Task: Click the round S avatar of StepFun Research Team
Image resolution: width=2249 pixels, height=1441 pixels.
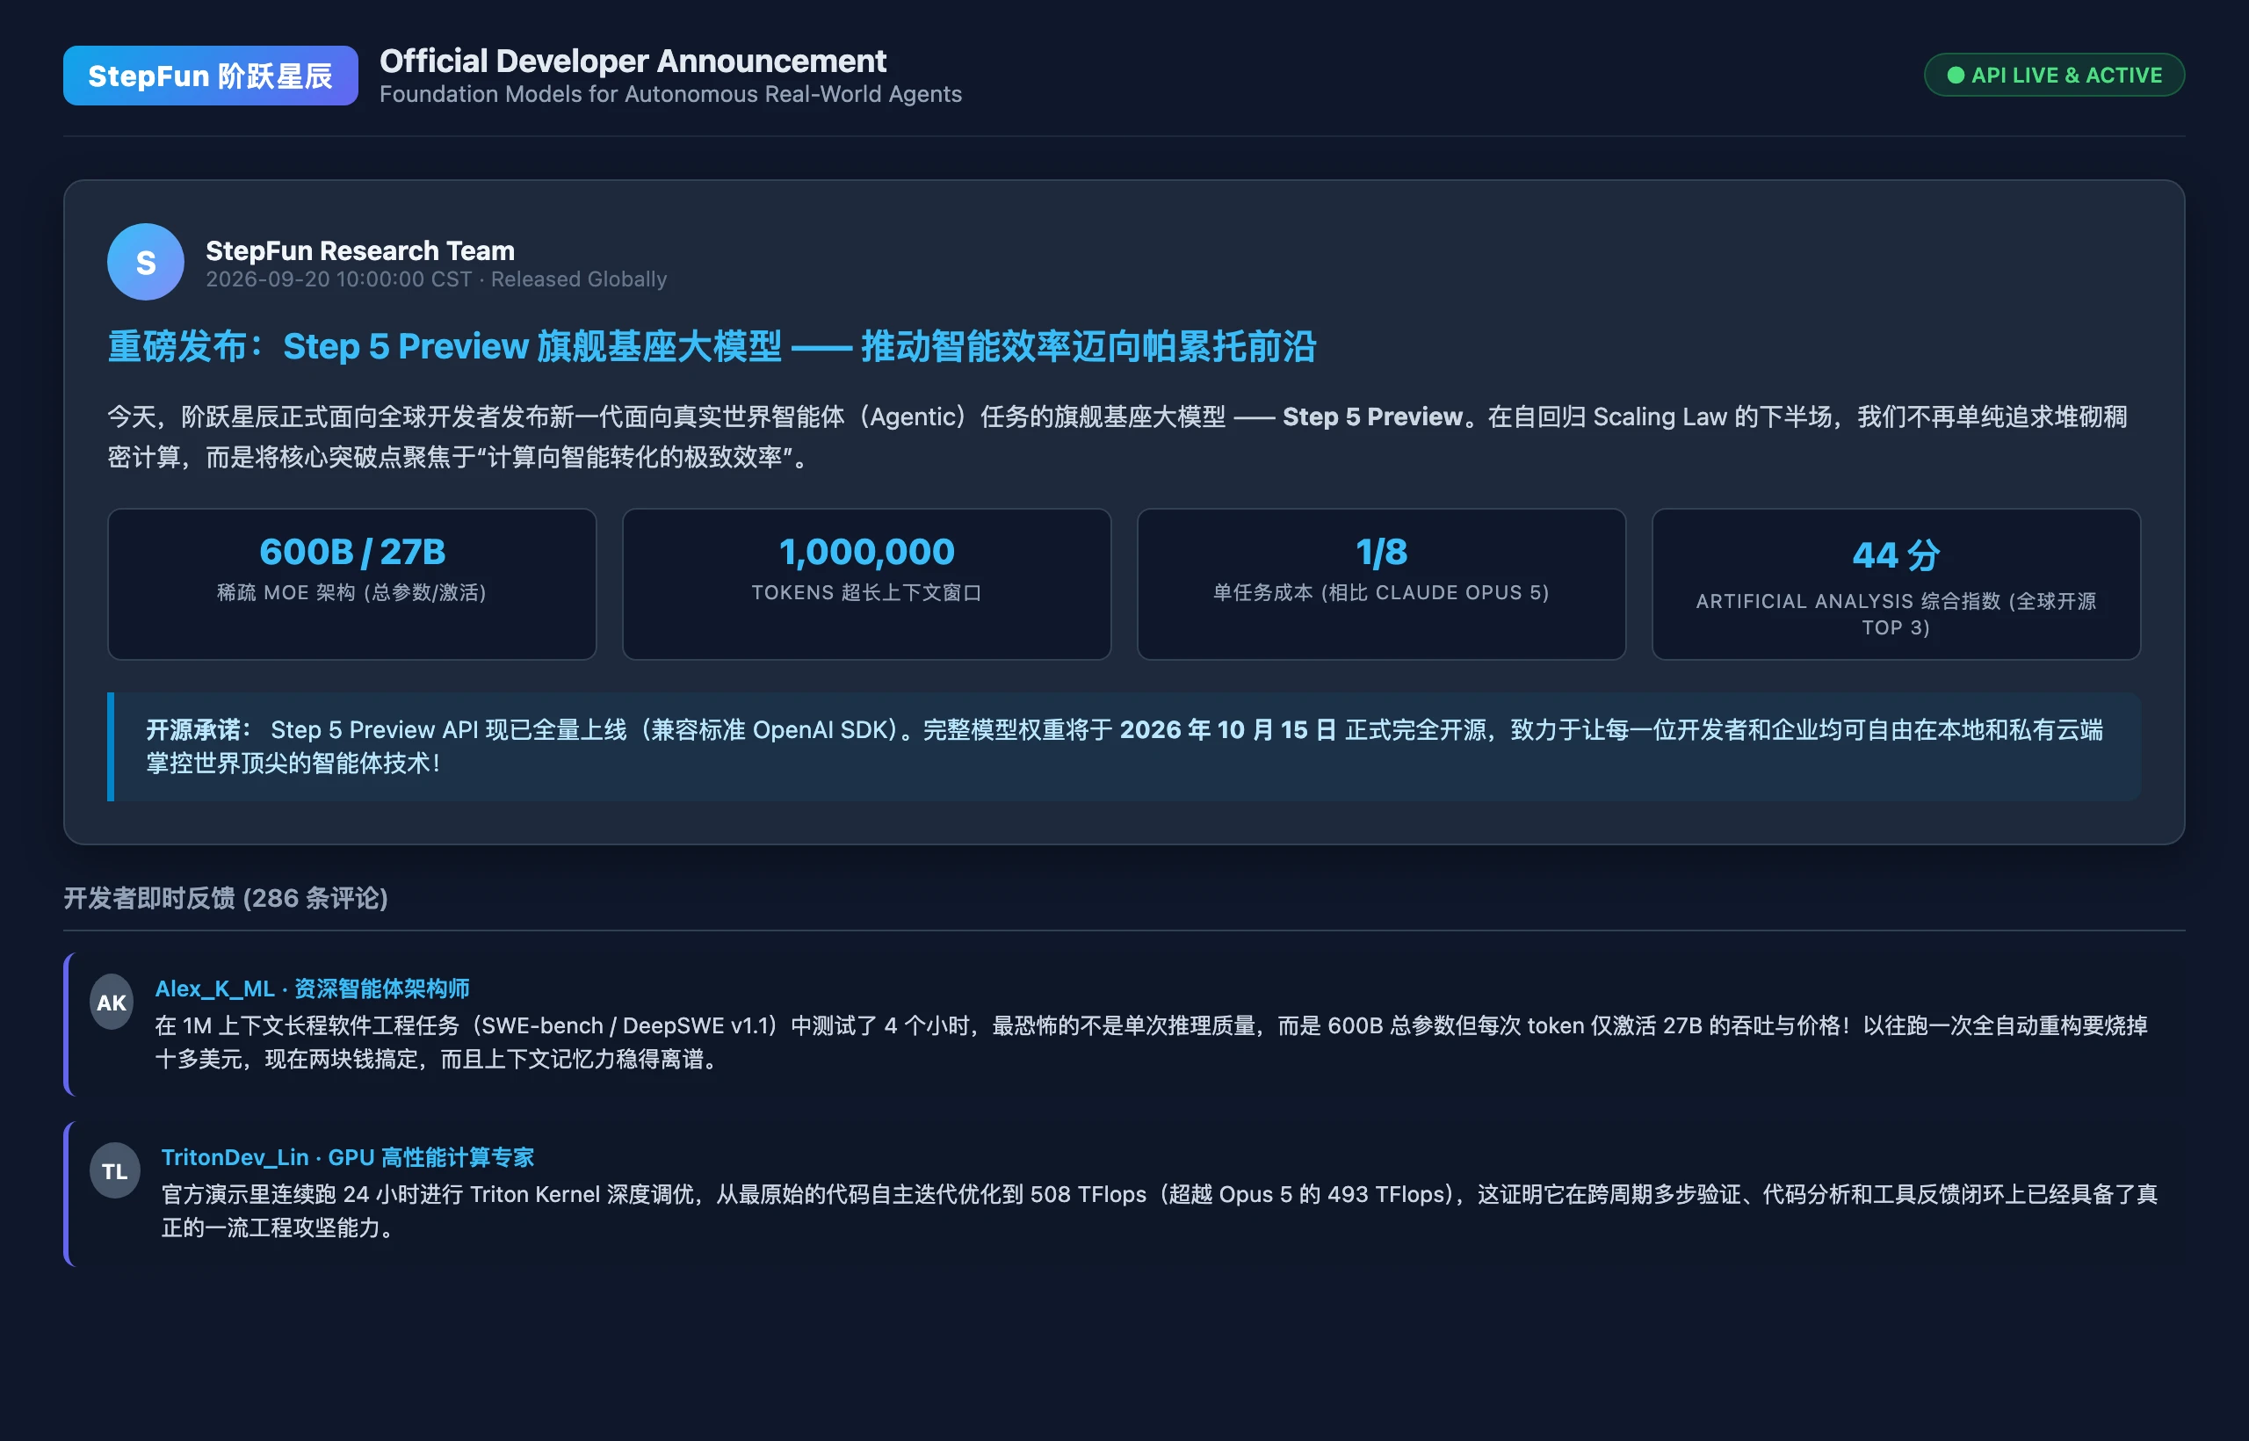Action: pos(146,262)
